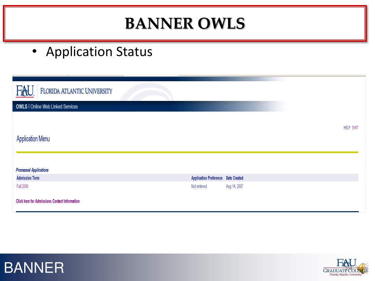The width and height of the screenshot is (375, 281).
Task: Click the OWLS Online Web Linked Services banner text
Action: 47,106
